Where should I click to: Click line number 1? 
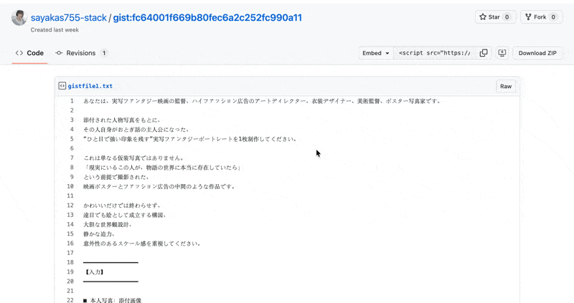coord(72,101)
